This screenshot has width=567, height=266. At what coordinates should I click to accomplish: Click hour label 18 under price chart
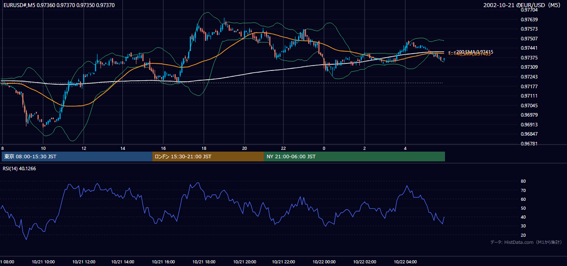coord(204,148)
